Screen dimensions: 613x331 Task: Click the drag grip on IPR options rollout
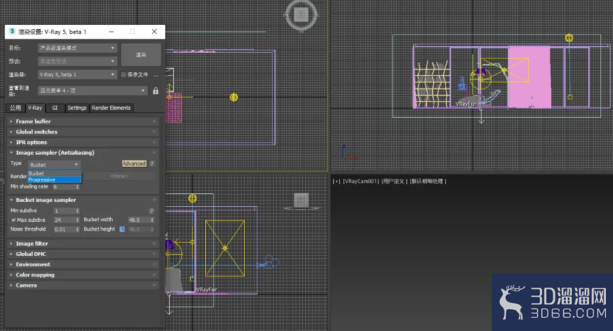[154, 142]
